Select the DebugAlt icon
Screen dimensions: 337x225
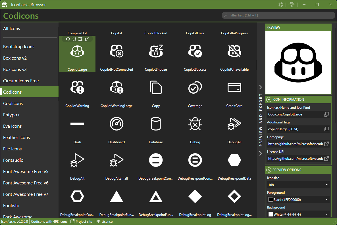[x=77, y=163]
